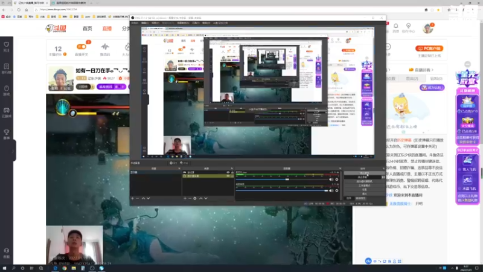Open first audio track settings gear in mixer
The image size is (483, 272).
(337, 180)
